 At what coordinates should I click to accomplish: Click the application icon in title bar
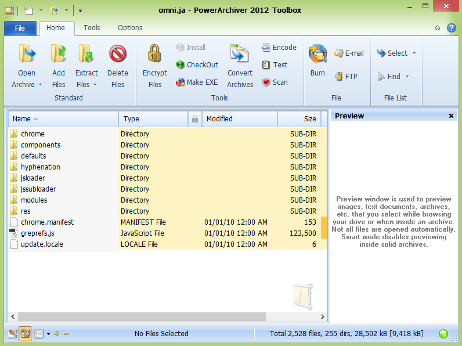point(9,10)
